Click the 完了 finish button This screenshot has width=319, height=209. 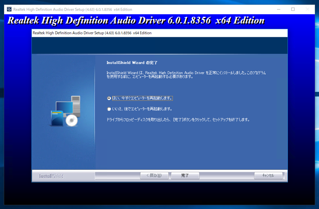pyautogui.click(x=185, y=175)
